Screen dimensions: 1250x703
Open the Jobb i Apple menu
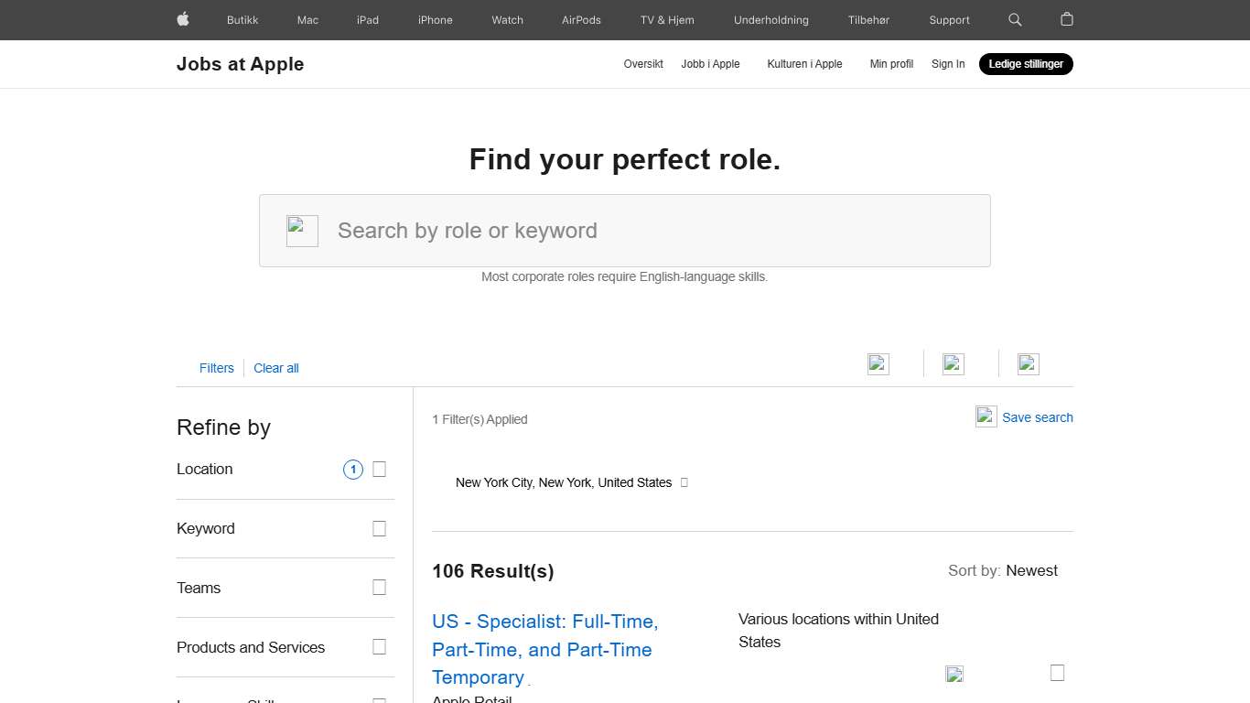(x=710, y=64)
